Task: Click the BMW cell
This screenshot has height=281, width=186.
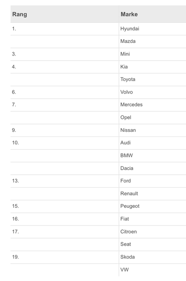Action: click(126, 155)
